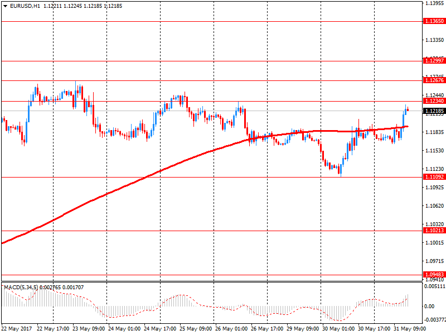Click the 24 May 17:00 time label
This screenshot has width=446, height=335.
[x=160, y=329]
